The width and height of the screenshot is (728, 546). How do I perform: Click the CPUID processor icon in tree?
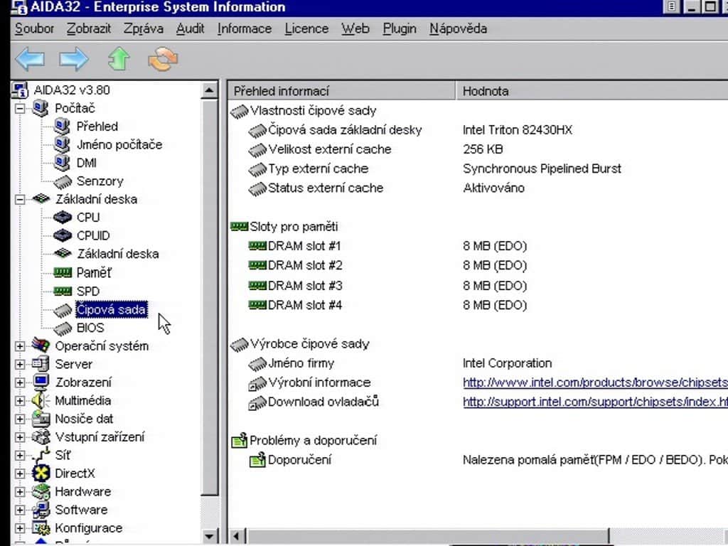click(x=63, y=235)
